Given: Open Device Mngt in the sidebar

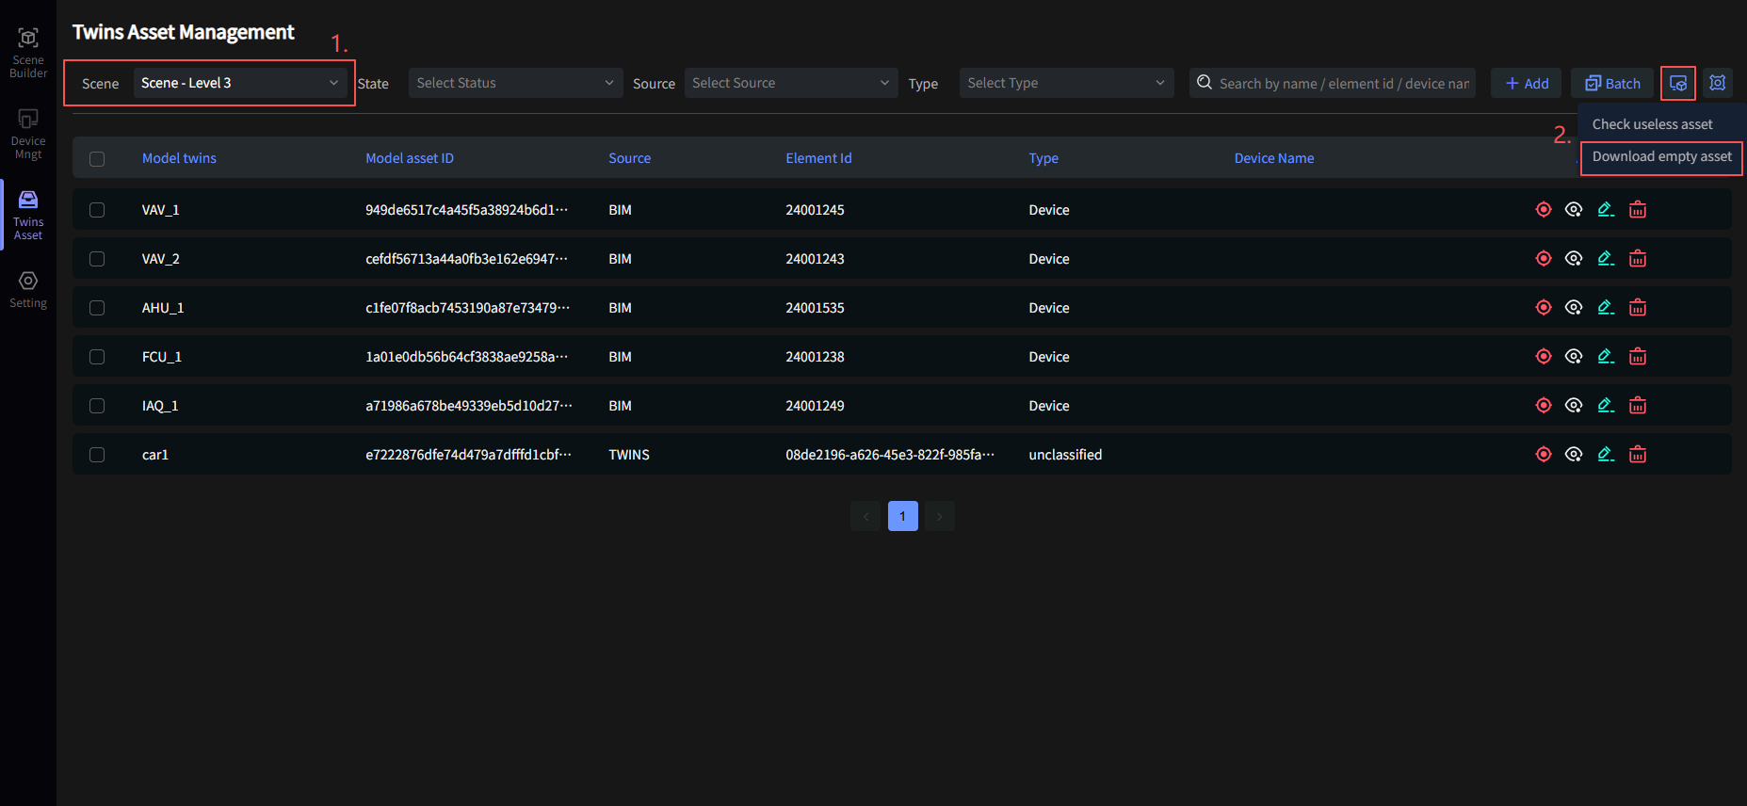Looking at the screenshot, I should [x=28, y=134].
